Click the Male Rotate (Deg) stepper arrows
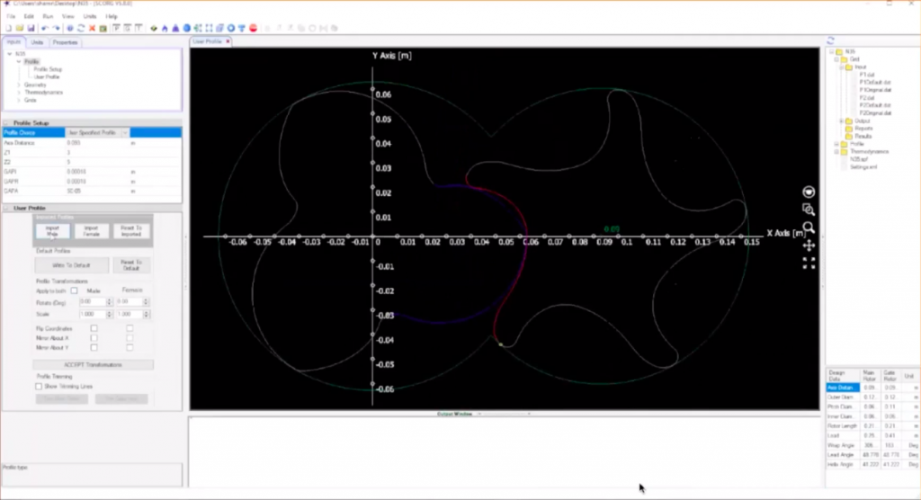This screenshot has height=500, width=921. pos(109,302)
